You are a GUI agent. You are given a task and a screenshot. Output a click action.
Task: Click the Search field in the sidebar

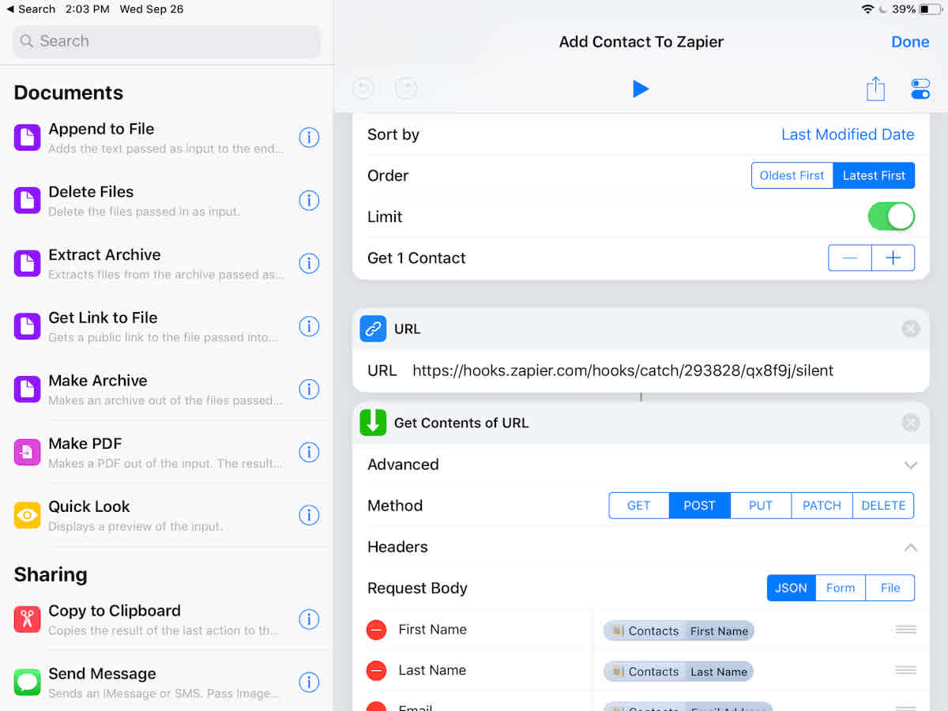tap(166, 40)
